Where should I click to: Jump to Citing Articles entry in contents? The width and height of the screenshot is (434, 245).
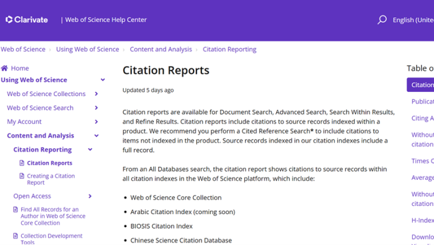tap(423, 118)
